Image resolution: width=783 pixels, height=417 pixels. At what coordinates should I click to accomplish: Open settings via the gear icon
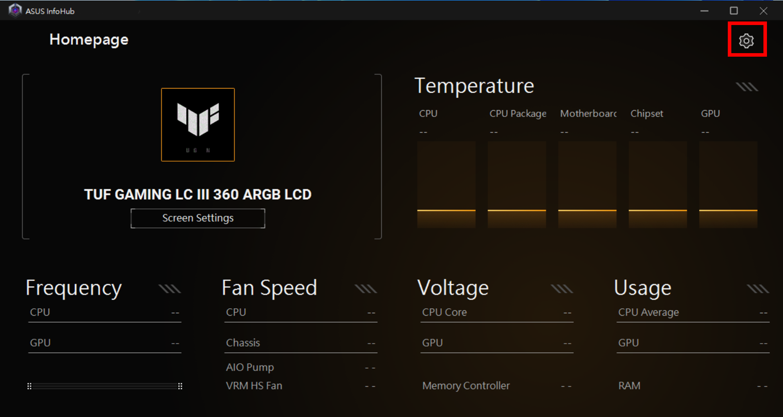click(746, 41)
